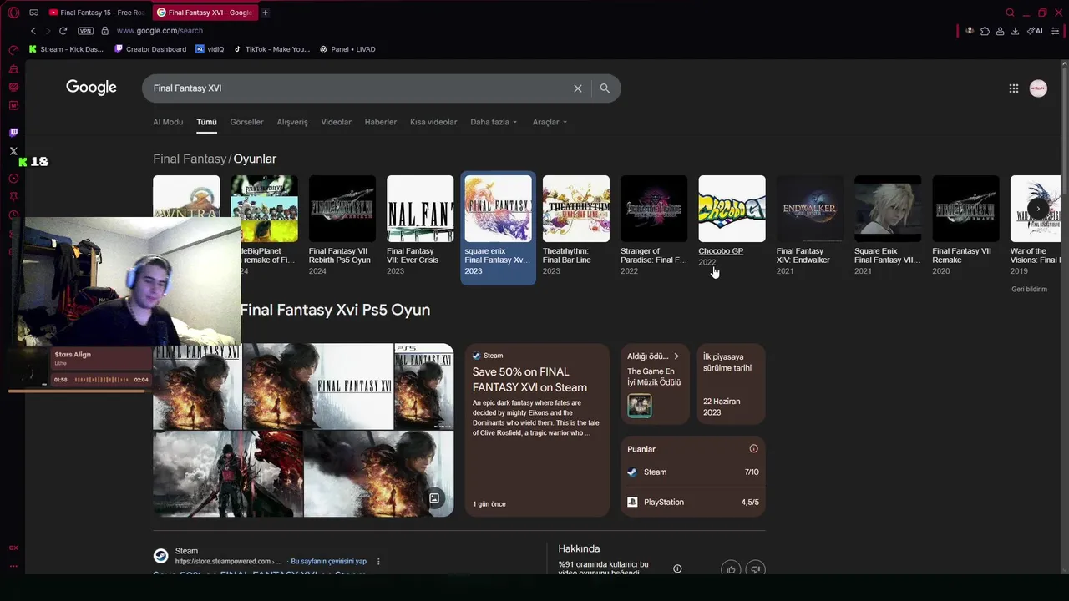1069x601 pixels.
Task: Open Save 50% on FINAL FANTASY XVI Steam card
Action: (537, 430)
